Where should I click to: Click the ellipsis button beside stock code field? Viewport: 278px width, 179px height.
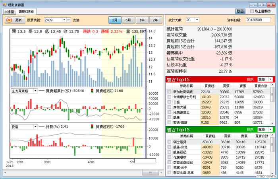(69, 20)
